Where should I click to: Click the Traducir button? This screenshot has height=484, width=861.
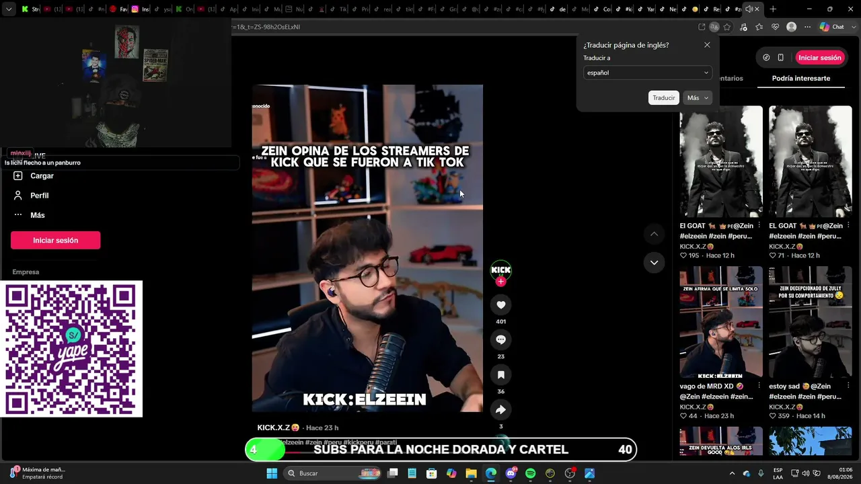click(663, 97)
